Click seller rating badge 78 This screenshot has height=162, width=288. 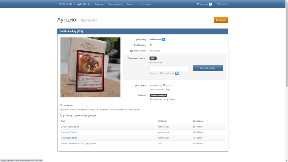(x=163, y=39)
